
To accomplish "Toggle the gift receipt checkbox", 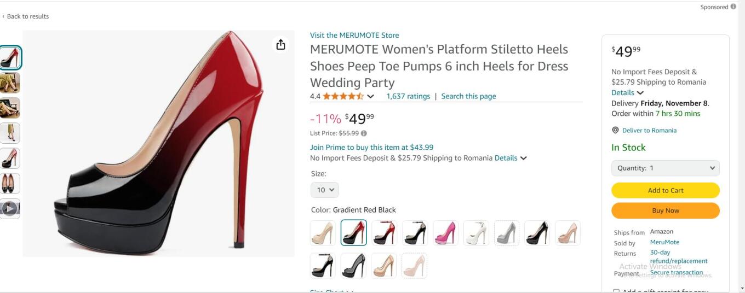I will (616, 291).
